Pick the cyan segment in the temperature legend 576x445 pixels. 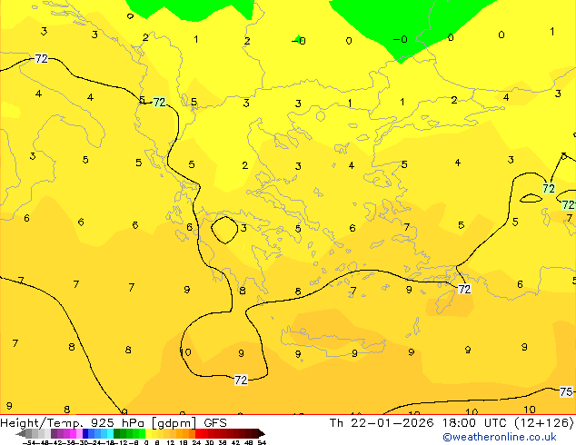pos(110,433)
